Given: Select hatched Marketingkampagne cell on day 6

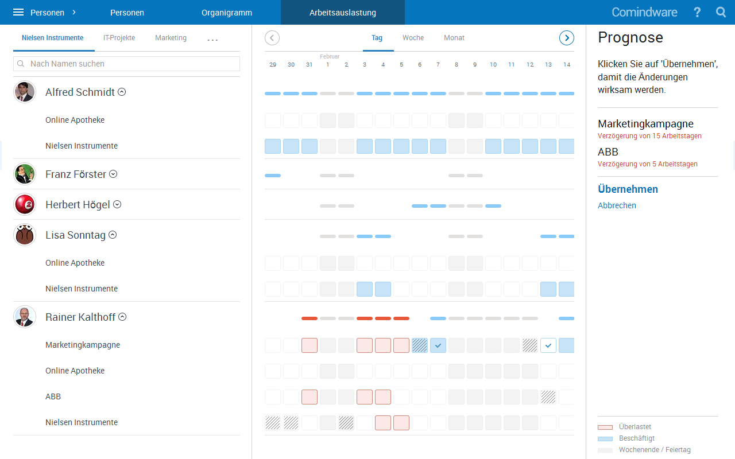Looking at the screenshot, I should [420, 345].
